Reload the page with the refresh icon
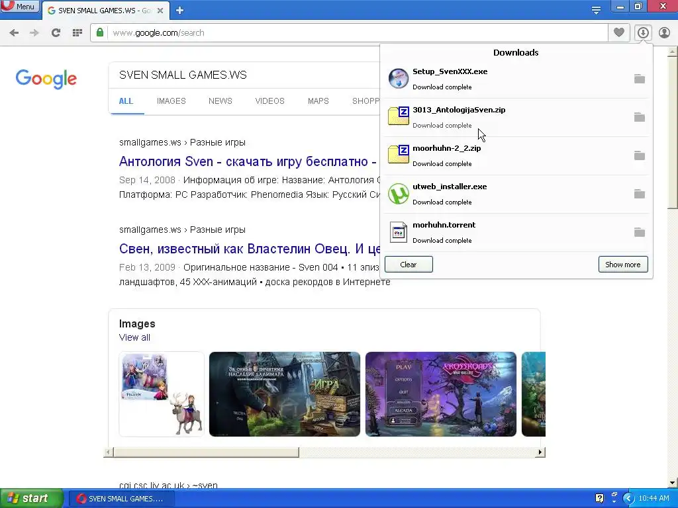This screenshot has height=508, width=678. click(x=56, y=32)
